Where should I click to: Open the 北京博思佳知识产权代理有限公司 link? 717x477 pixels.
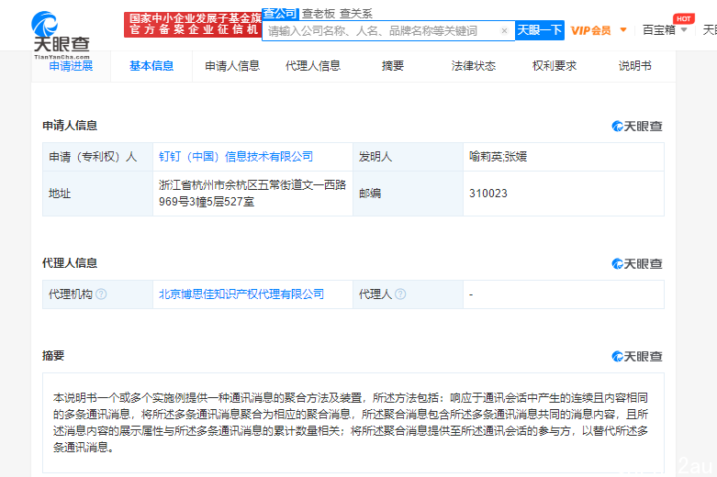coord(241,294)
